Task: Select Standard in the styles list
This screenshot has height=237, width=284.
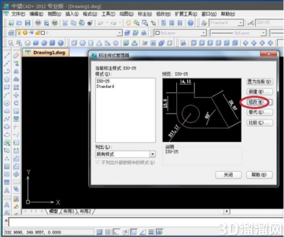Action: coord(105,86)
